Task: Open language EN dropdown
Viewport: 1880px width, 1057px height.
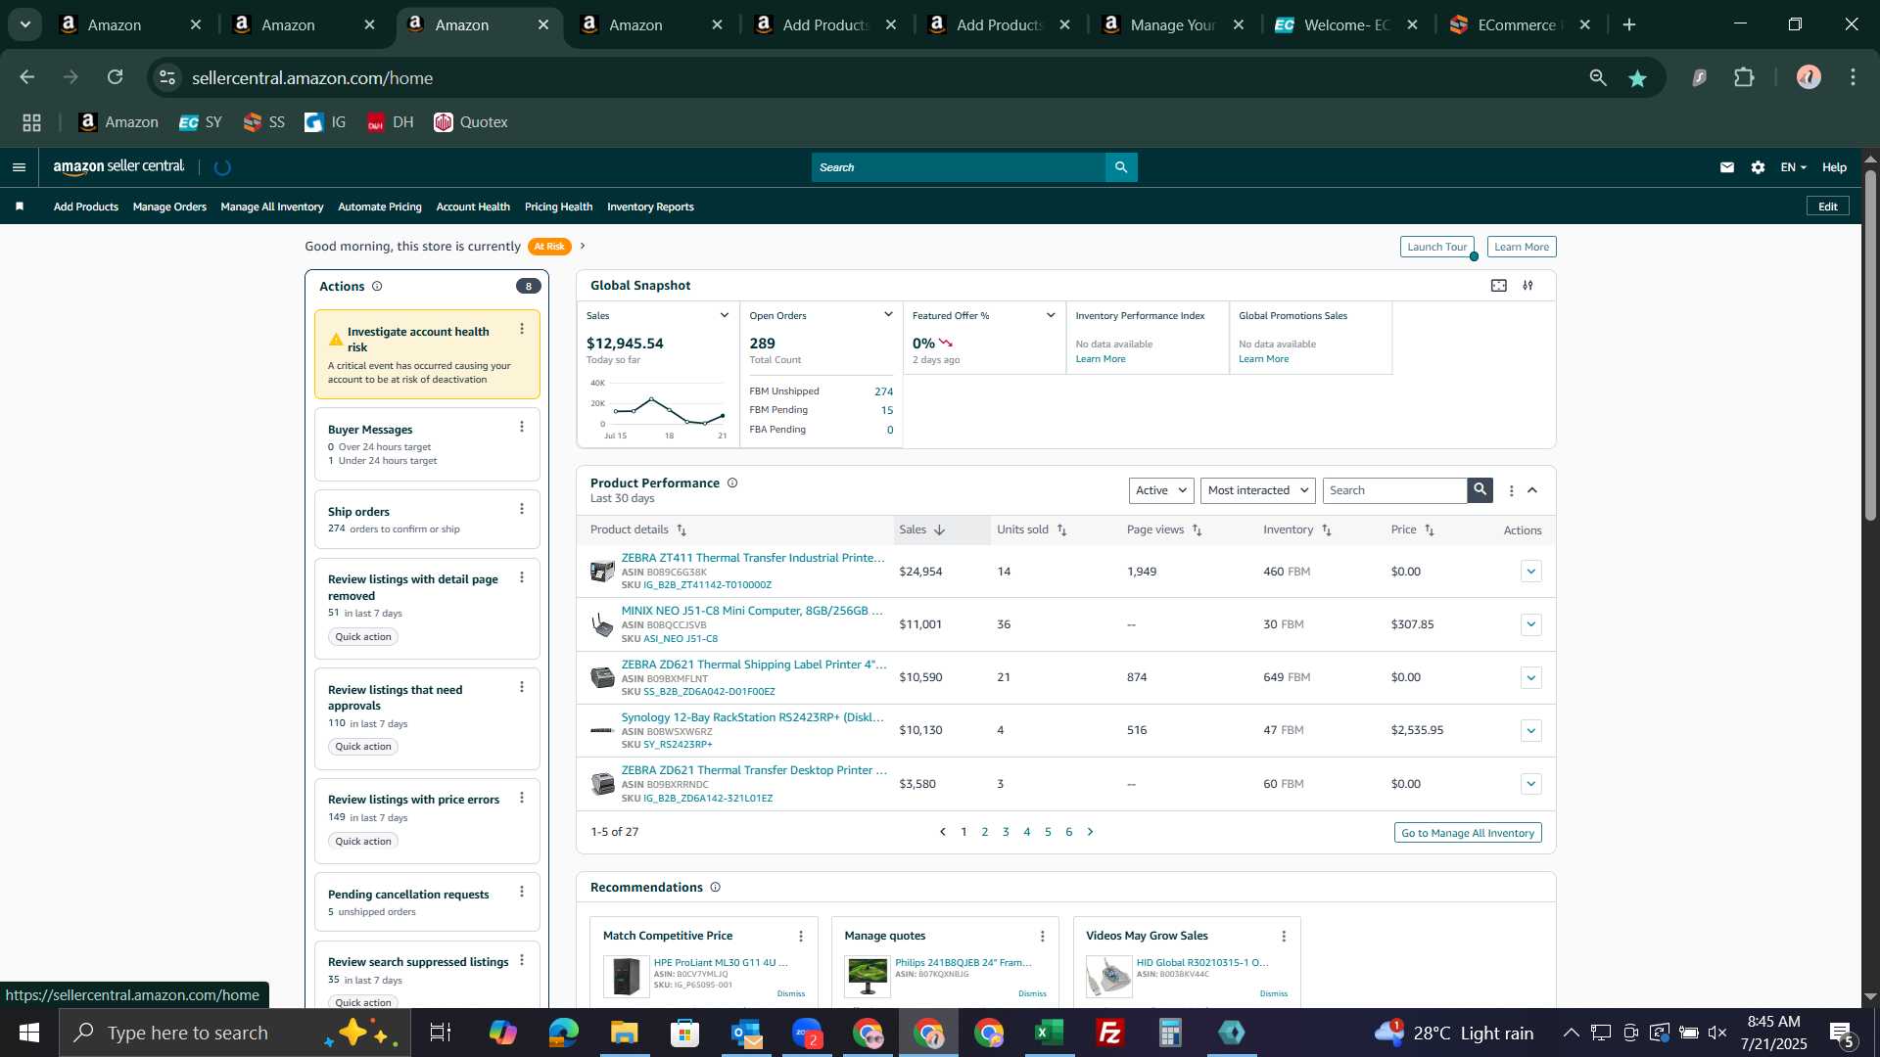Action: click(x=1794, y=167)
